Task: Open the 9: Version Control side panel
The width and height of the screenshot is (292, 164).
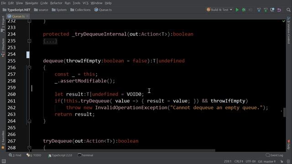Action: 289,31
